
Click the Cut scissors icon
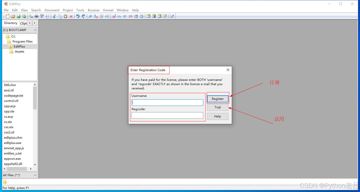(54, 16)
